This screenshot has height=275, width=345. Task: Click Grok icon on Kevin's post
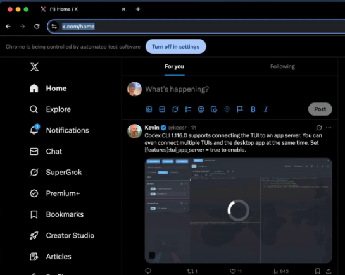click(x=319, y=128)
